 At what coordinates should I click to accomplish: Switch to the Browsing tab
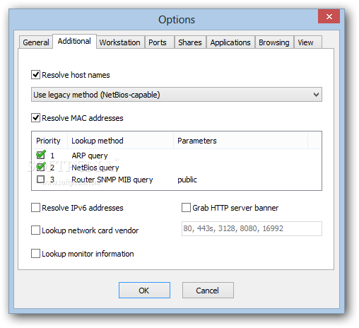tap(274, 42)
